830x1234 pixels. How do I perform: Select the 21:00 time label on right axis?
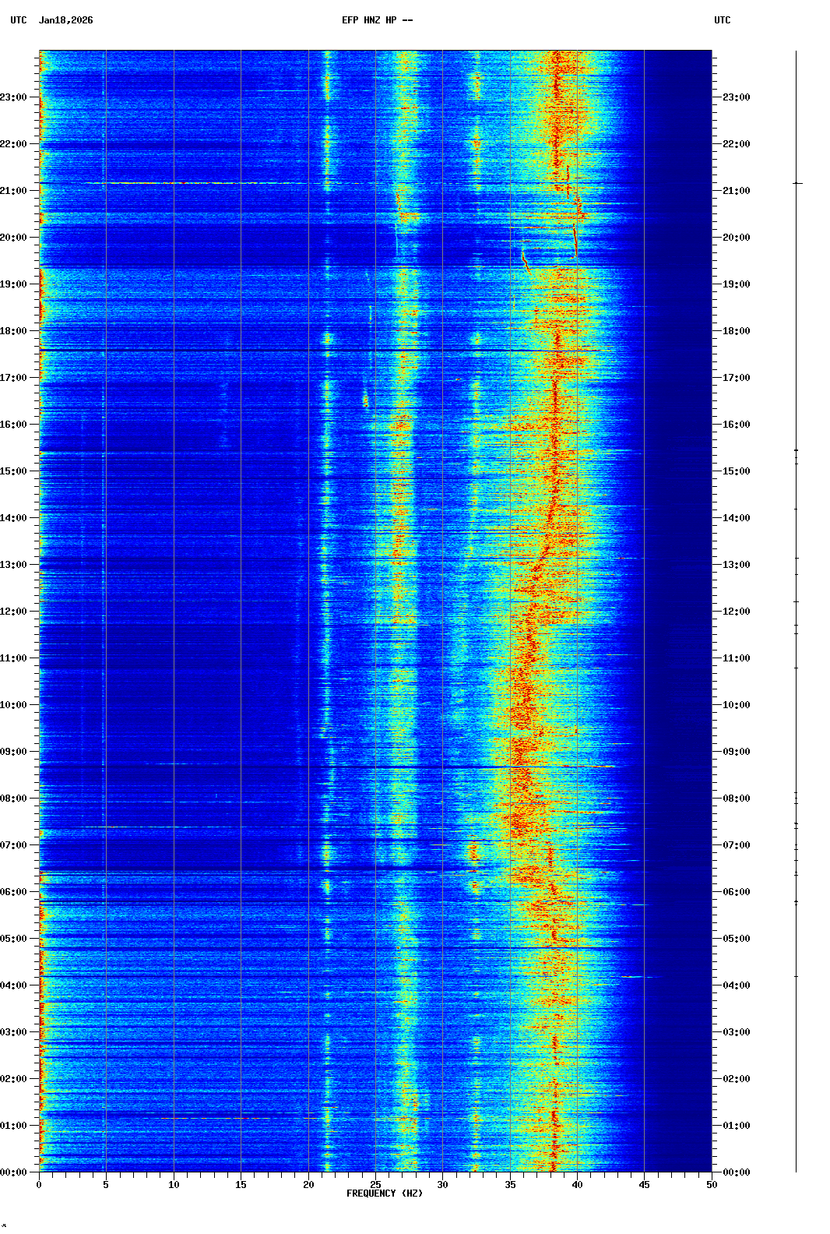736,191
